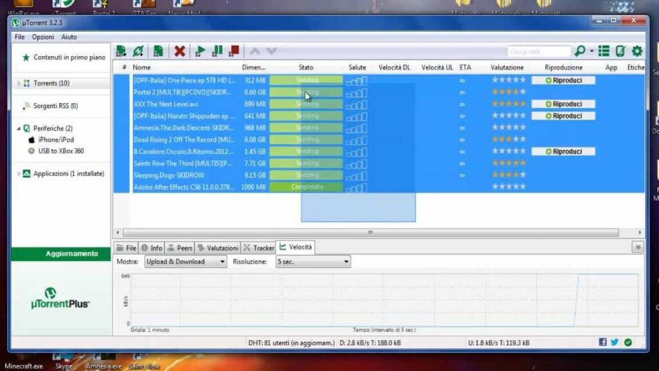Expand the Applicazioni tree node arrow
This screenshot has width=659, height=371.
click(x=19, y=174)
